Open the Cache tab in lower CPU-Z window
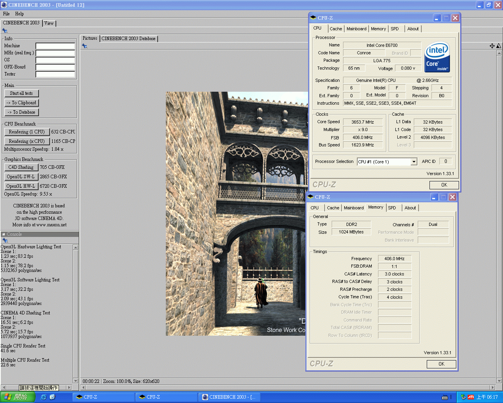This screenshot has width=503, height=403. pyautogui.click(x=333, y=208)
